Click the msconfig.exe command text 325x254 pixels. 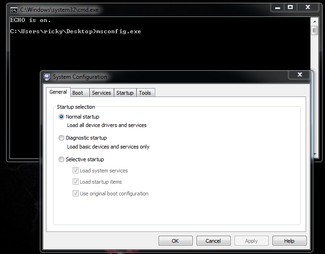pyautogui.click(x=119, y=31)
